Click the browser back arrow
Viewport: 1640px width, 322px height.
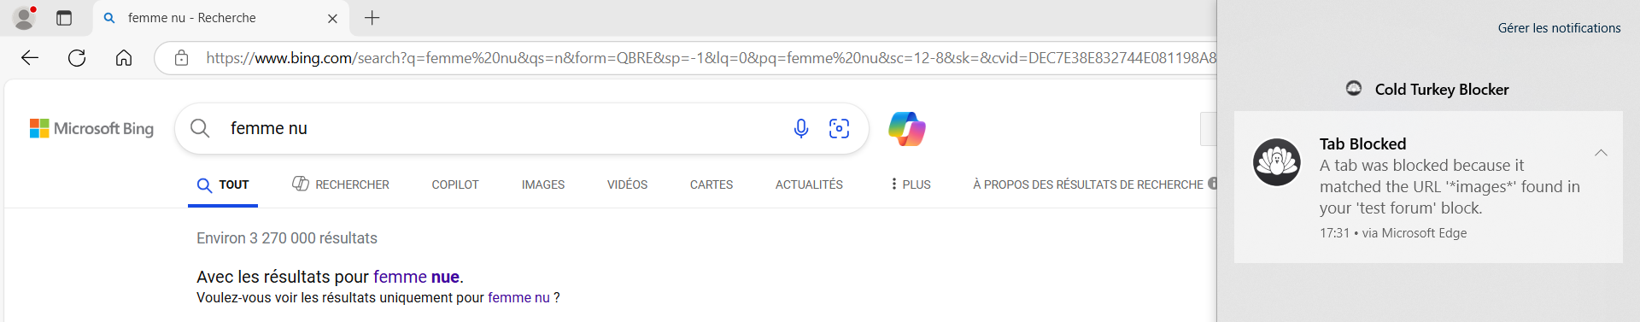[30, 58]
